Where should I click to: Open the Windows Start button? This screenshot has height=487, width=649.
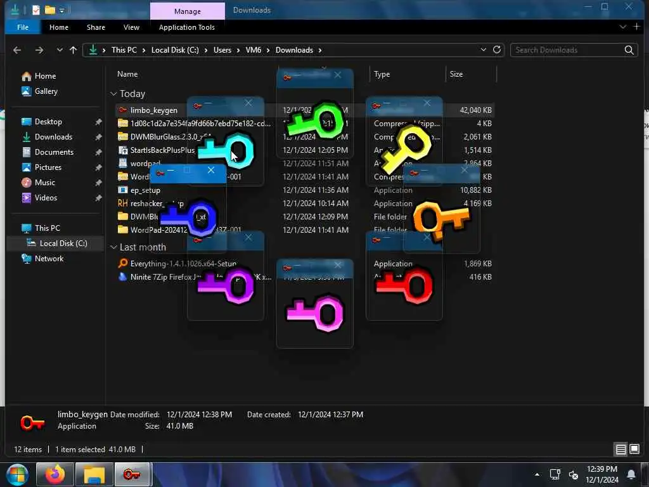(x=17, y=474)
